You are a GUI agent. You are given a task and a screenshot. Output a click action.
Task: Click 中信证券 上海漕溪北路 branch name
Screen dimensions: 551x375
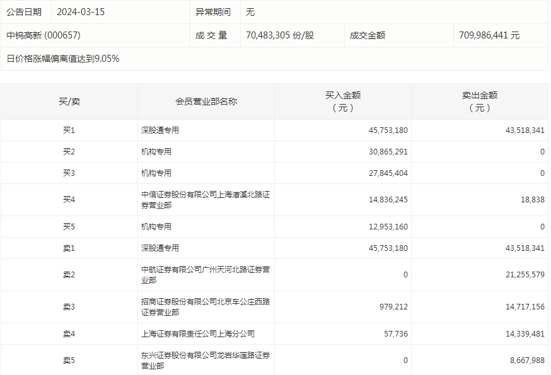[206, 200]
